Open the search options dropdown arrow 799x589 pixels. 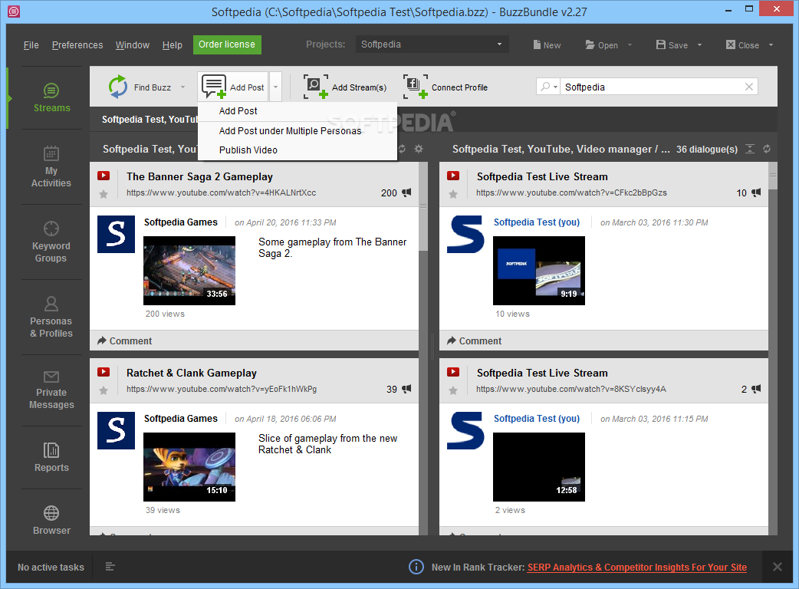point(555,87)
